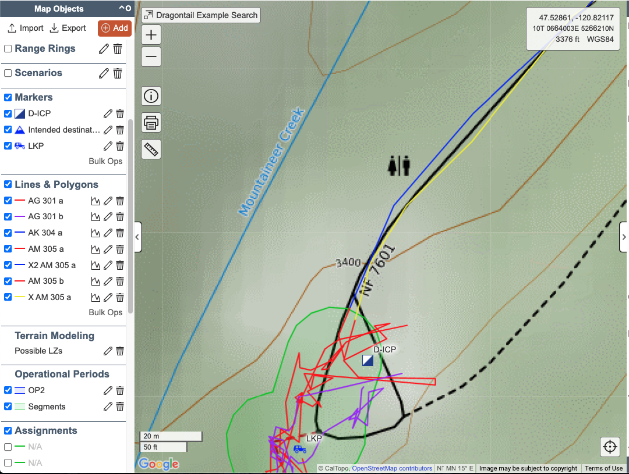The width and height of the screenshot is (629, 474).
Task: Enable the Scenarios checkbox
Action: pyautogui.click(x=8, y=73)
